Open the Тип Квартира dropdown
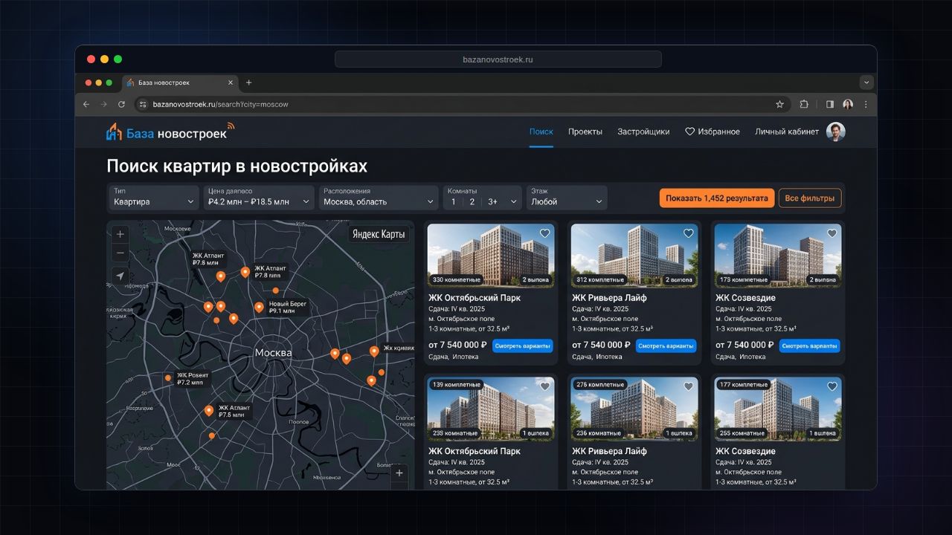This screenshot has width=952, height=535. pos(154,197)
